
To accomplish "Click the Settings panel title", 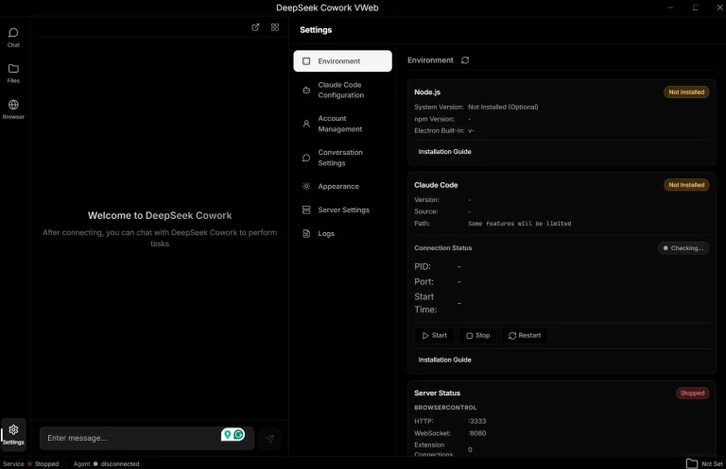I will (316, 30).
